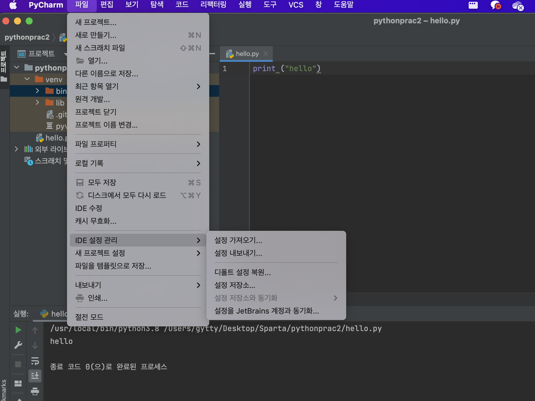Click the menu bar keyboard-like status icon

pos(473,5)
